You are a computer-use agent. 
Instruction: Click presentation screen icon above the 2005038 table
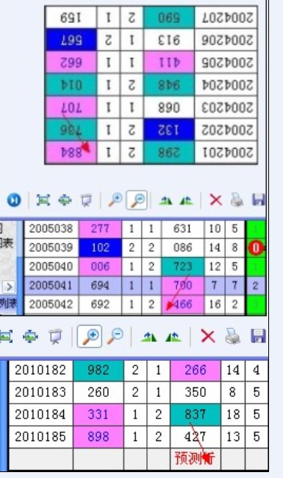point(87,200)
